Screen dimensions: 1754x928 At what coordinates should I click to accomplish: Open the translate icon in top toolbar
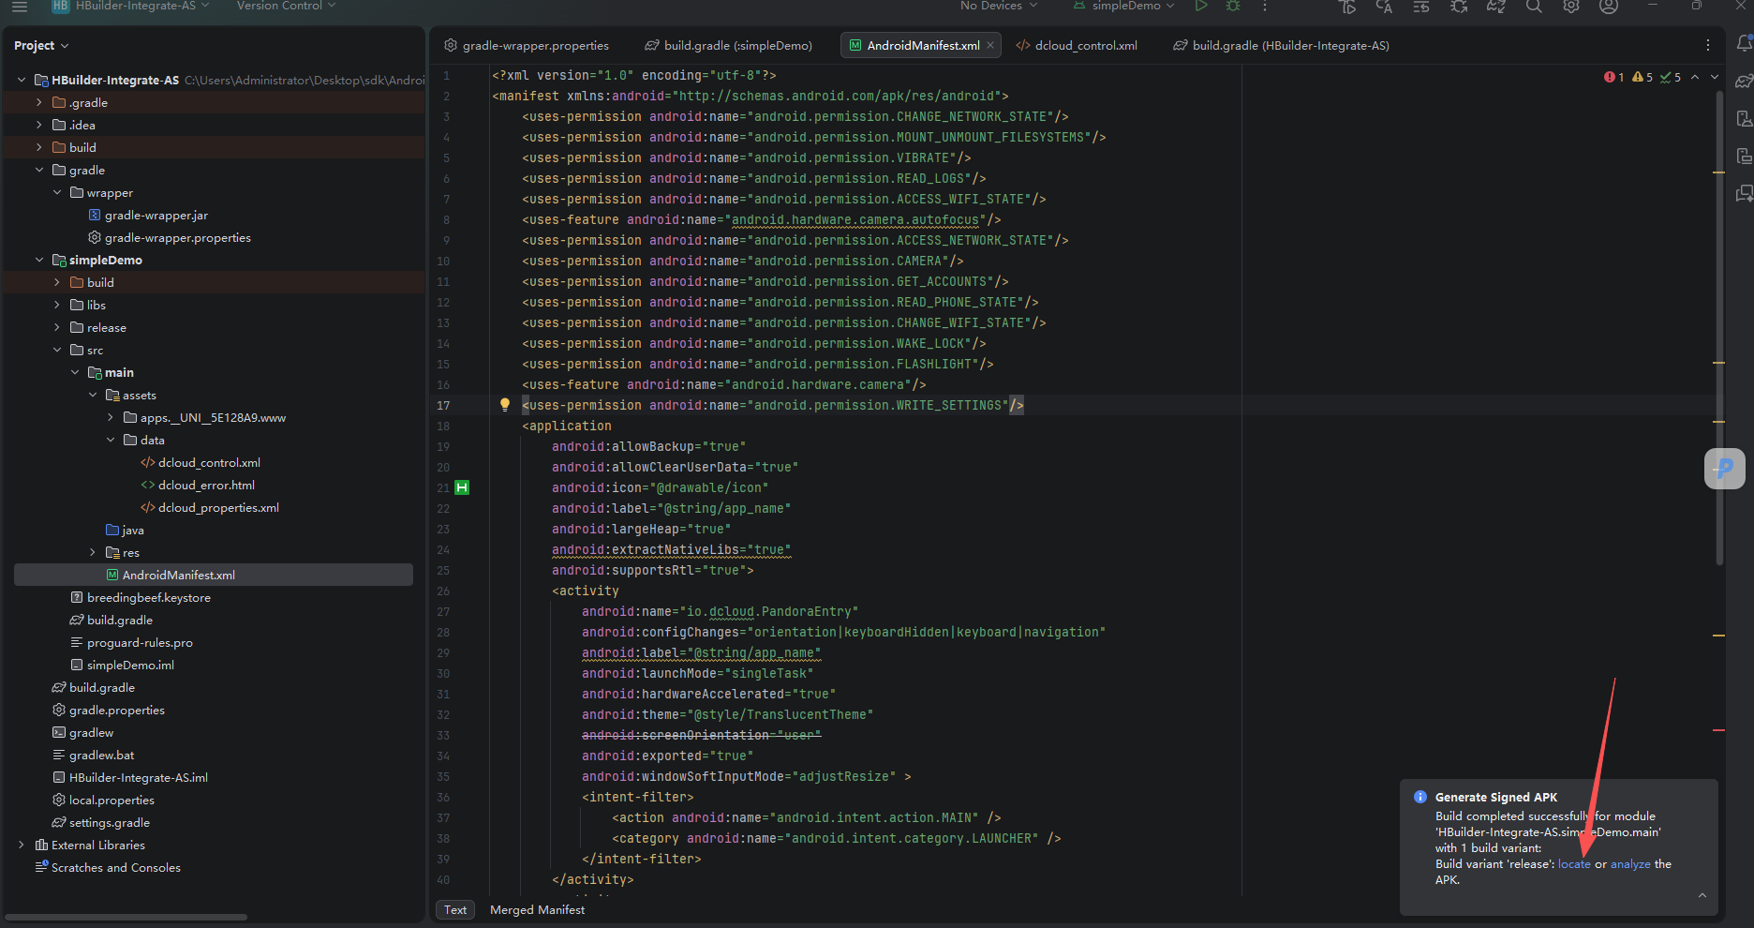click(x=1384, y=7)
